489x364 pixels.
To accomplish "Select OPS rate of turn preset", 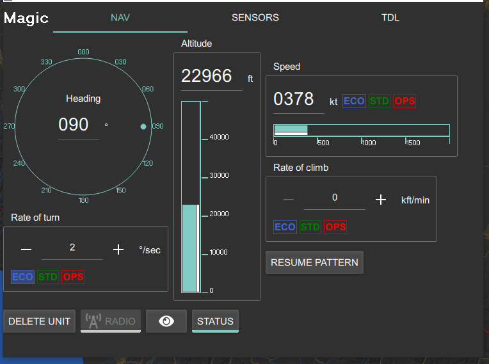I will pyautogui.click(x=73, y=277).
